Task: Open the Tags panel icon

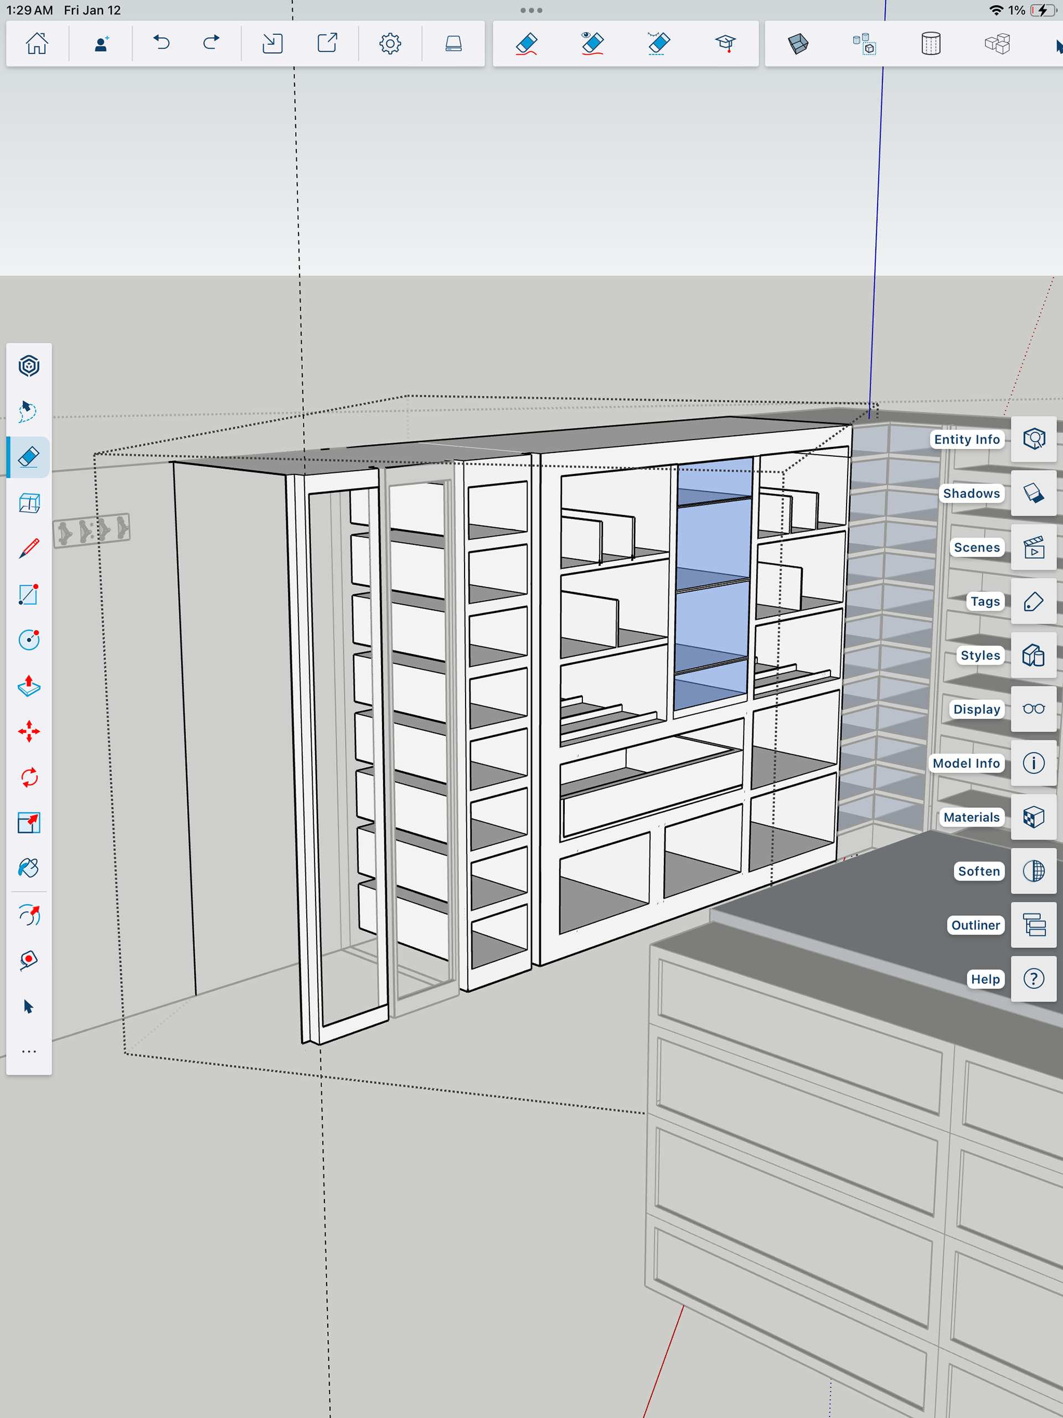Action: click(x=1033, y=601)
